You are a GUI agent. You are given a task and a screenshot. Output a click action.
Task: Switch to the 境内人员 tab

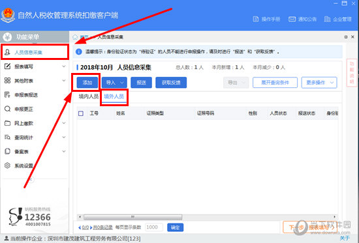pos(89,96)
